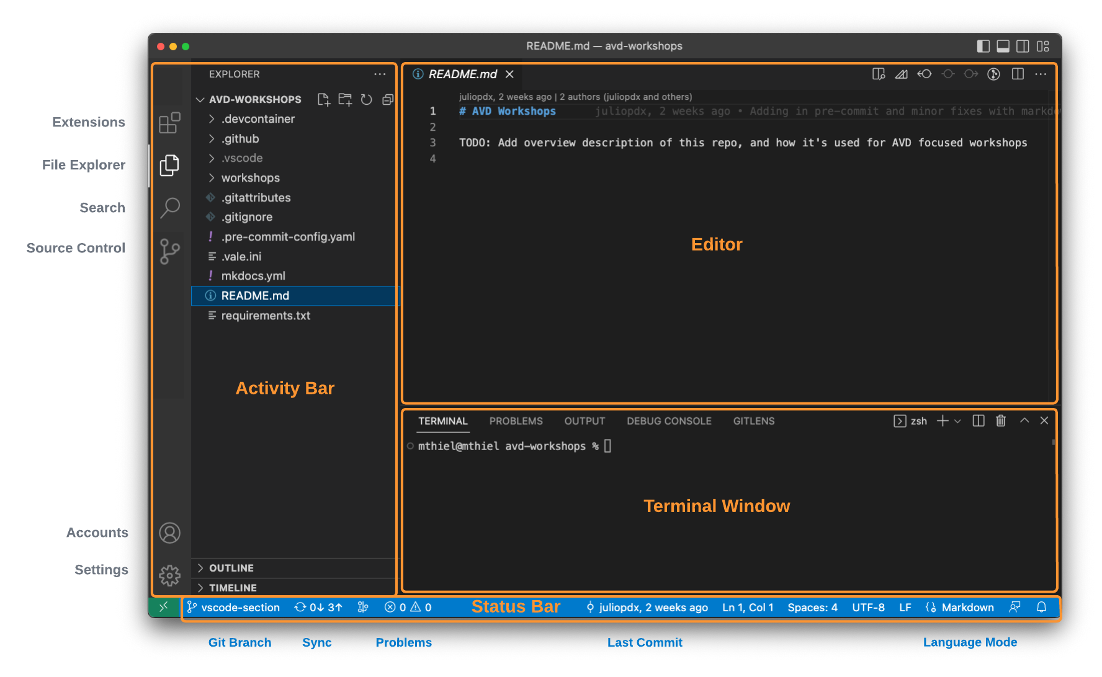Open the Search view icon

point(169,208)
